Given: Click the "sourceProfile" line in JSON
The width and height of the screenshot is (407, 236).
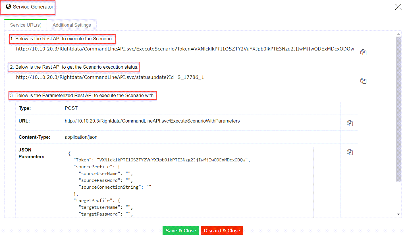Looking at the screenshot, I should pos(97,167).
